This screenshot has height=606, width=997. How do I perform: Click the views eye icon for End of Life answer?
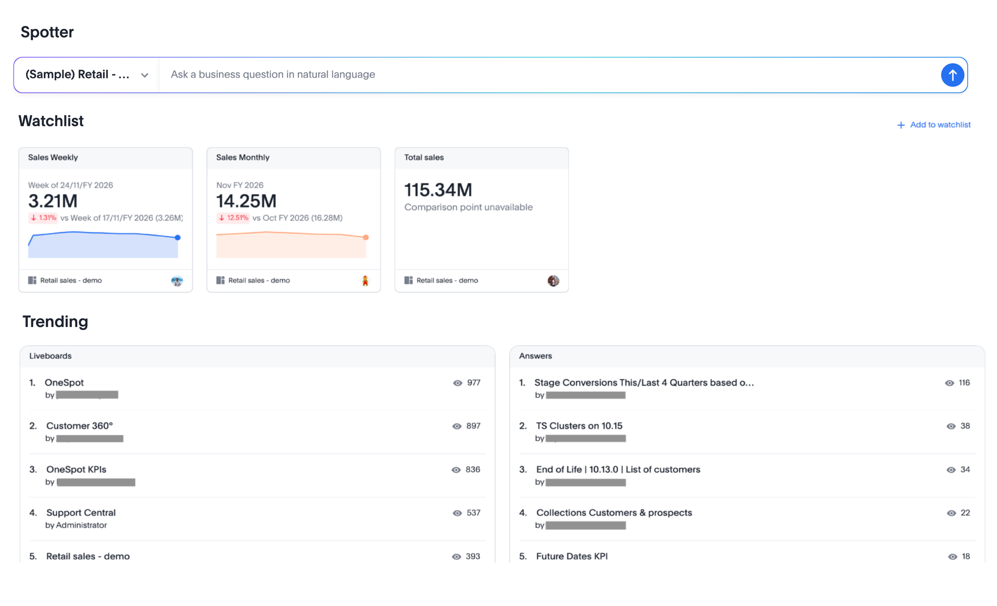tap(951, 470)
